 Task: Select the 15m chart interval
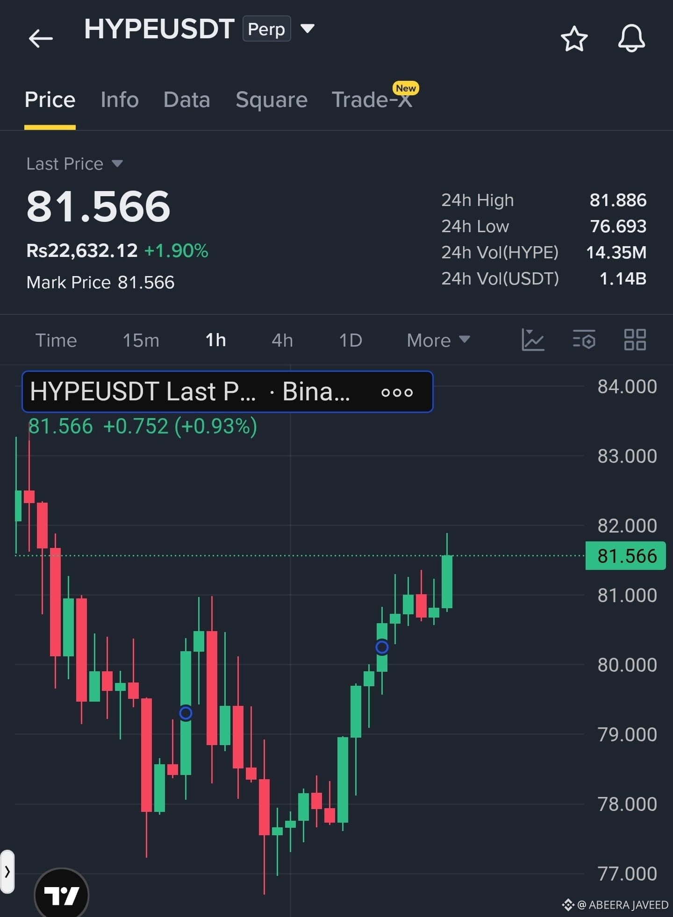tap(141, 340)
